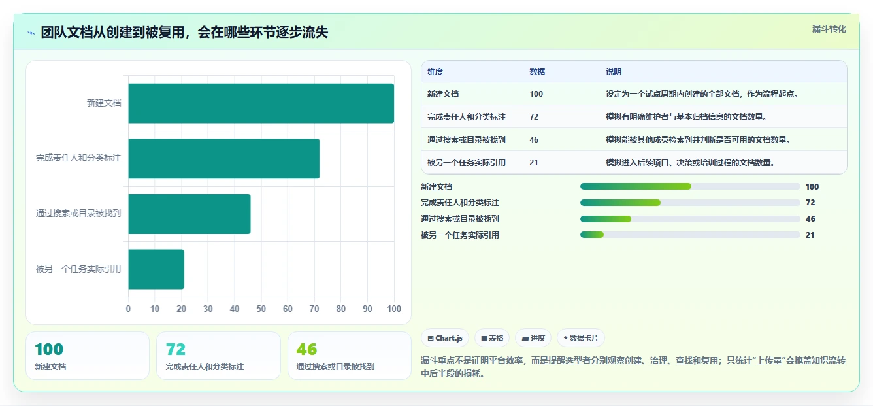
Task: Click progress-list label 新建文档
Action: pos(436,186)
